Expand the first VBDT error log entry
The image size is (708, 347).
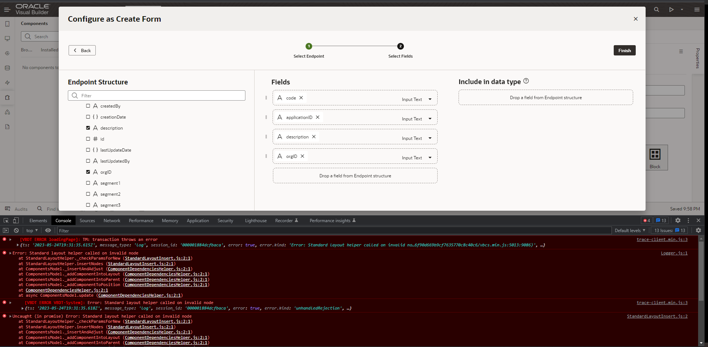tap(10, 239)
